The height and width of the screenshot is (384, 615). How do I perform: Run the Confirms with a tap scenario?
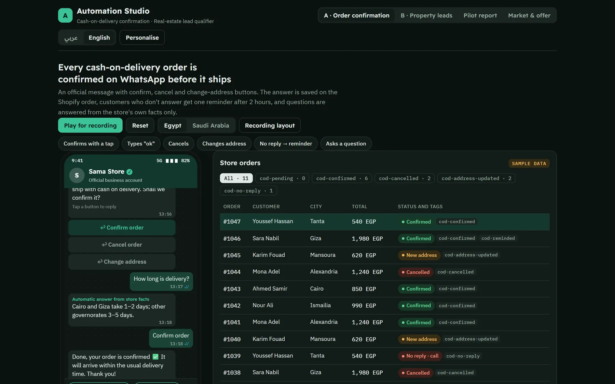[88, 144]
